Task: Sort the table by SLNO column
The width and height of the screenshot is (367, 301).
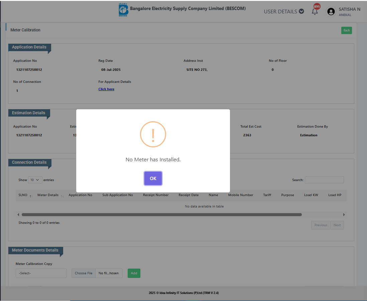Action: coord(23,195)
